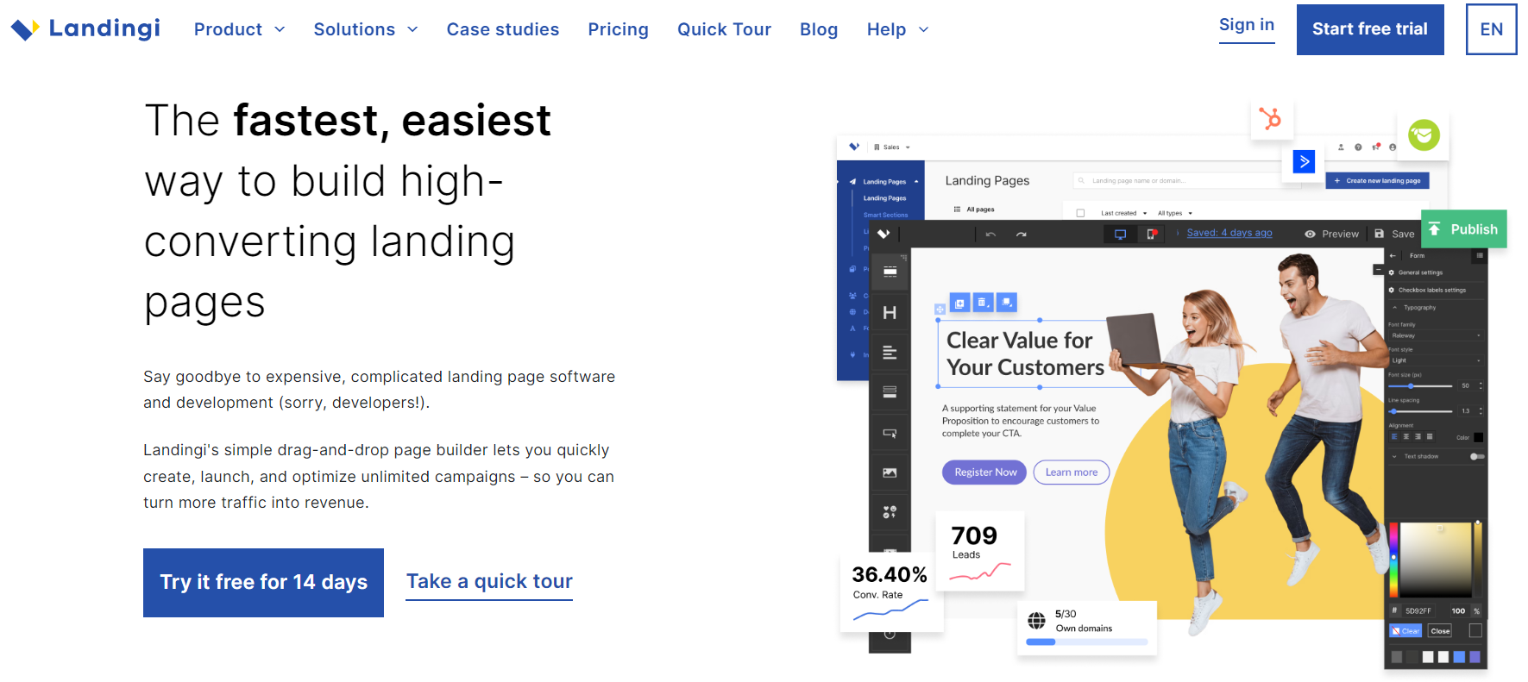Click Try it free for 14 days
Viewport: 1528px width, 682px height.
tap(263, 583)
